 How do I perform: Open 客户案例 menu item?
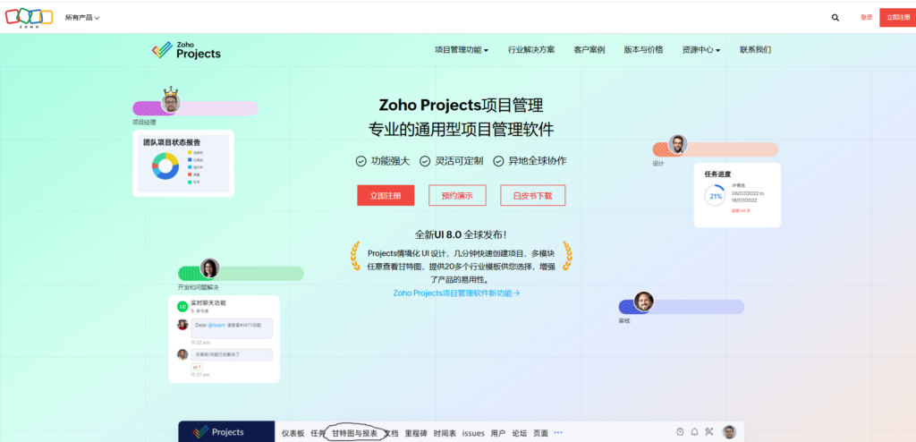point(589,50)
